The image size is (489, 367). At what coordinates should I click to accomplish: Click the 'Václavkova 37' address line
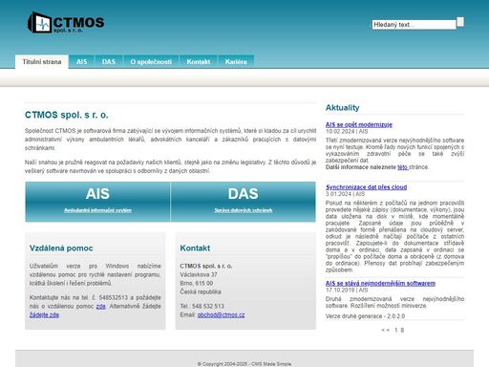(199, 274)
